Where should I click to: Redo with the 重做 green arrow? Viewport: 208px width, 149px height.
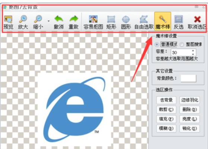pos(74,22)
